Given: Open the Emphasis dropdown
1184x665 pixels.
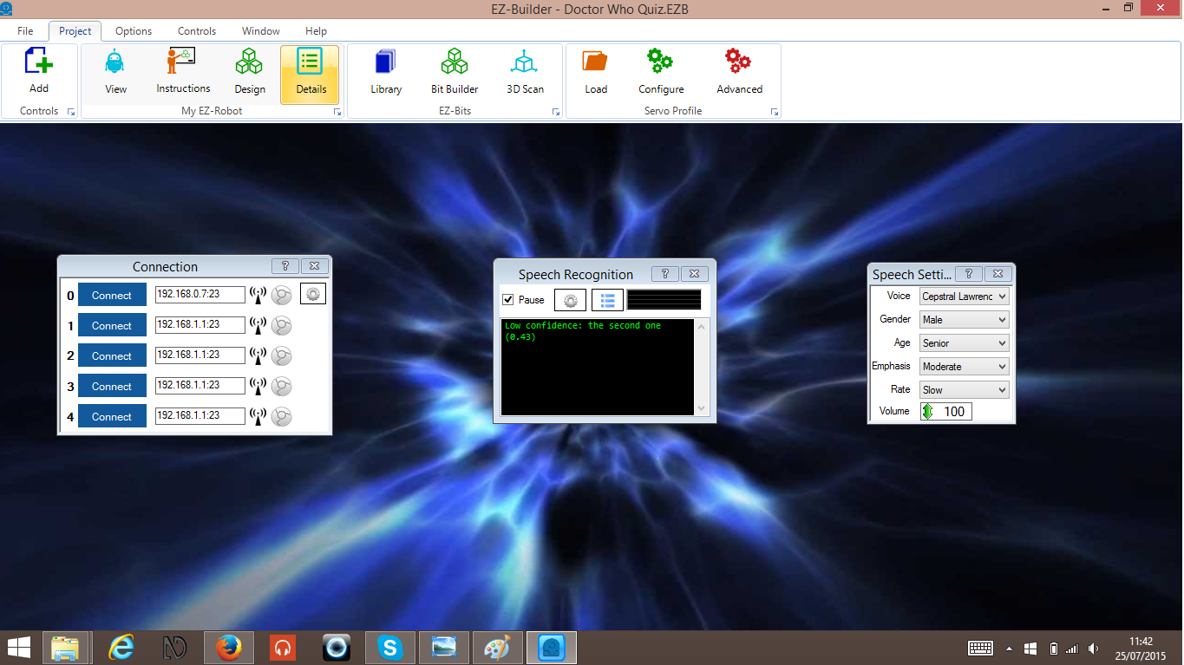Looking at the screenshot, I should [x=965, y=367].
